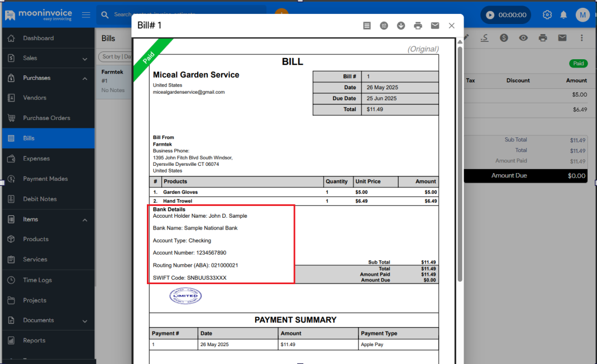Select Bills in the sidebar
Screen dimensions: 597x364
click(x=48, y=138)
